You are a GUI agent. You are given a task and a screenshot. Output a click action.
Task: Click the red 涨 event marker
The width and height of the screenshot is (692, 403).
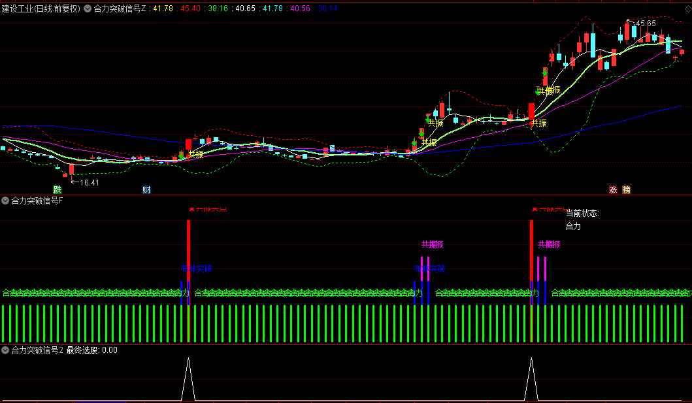[x=613, y=189]
